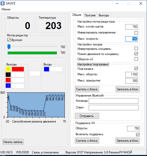Image resolution: width=147 pixels, height=156 pixels.
Task: Toggle the Вручную manual mode checkbox
Action: [9, 40]
